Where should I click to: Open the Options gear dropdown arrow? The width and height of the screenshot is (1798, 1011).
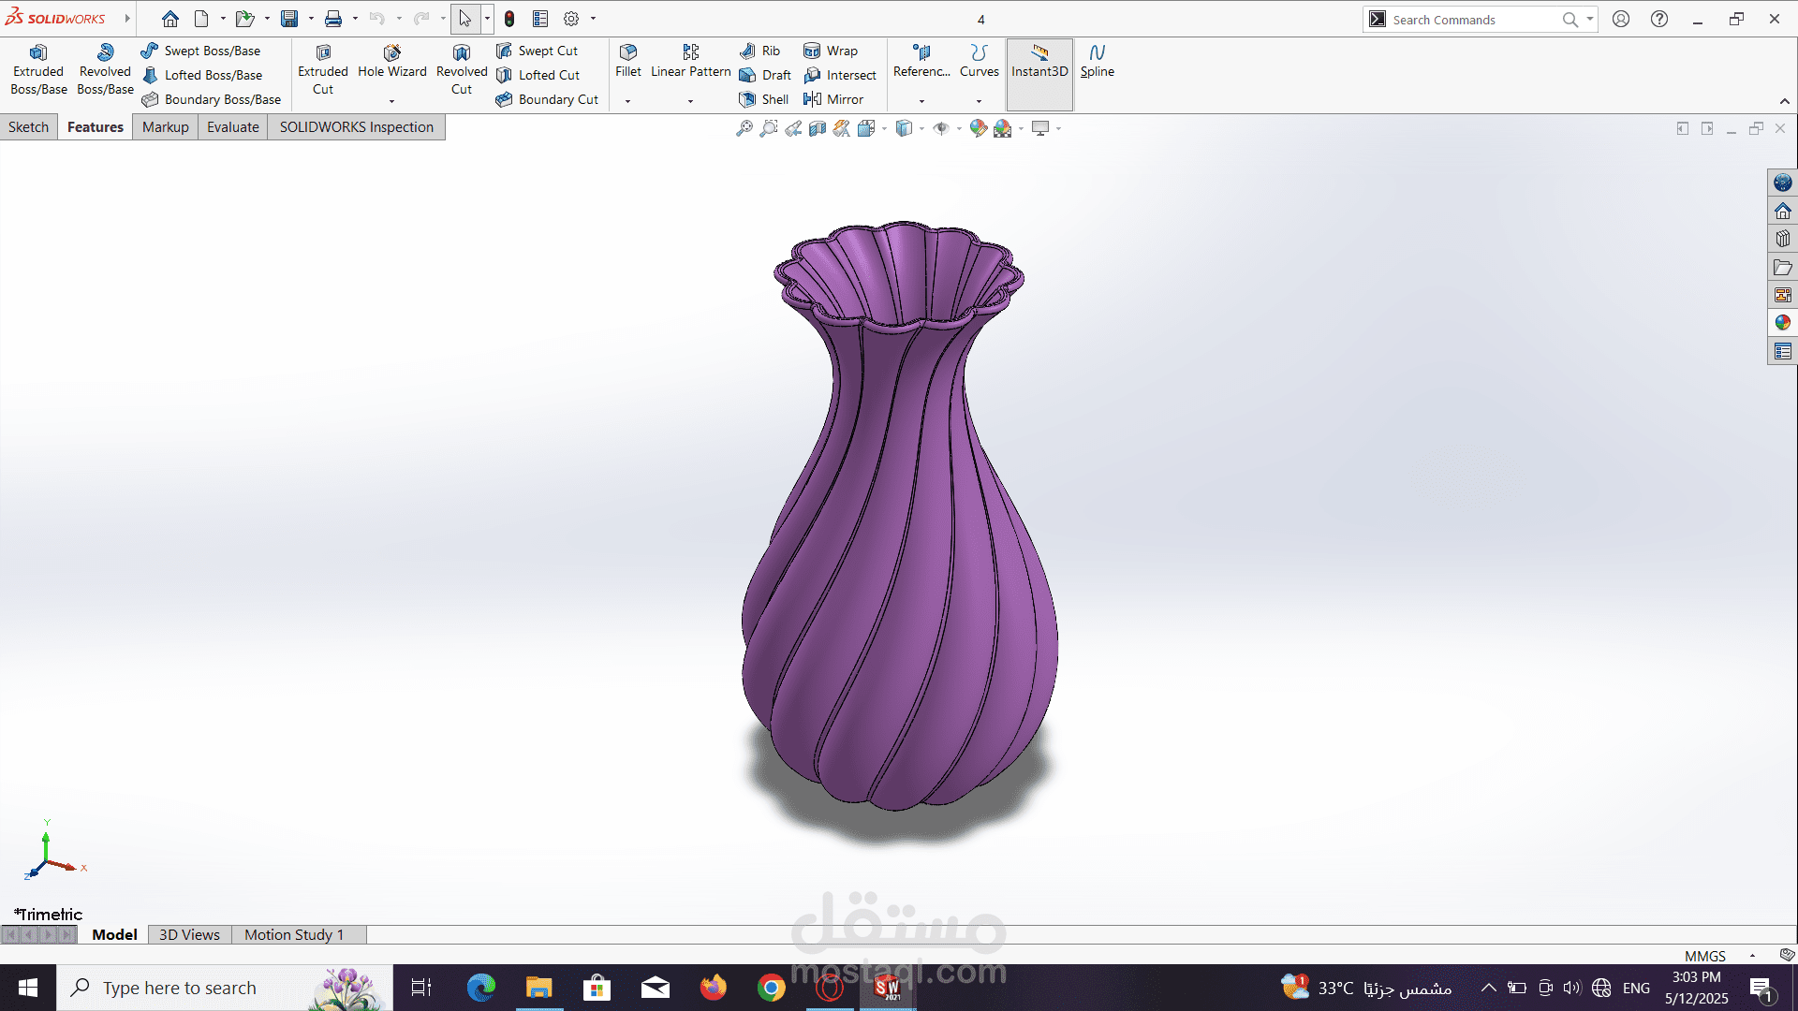pyautogui.click(x=593, y=19)
